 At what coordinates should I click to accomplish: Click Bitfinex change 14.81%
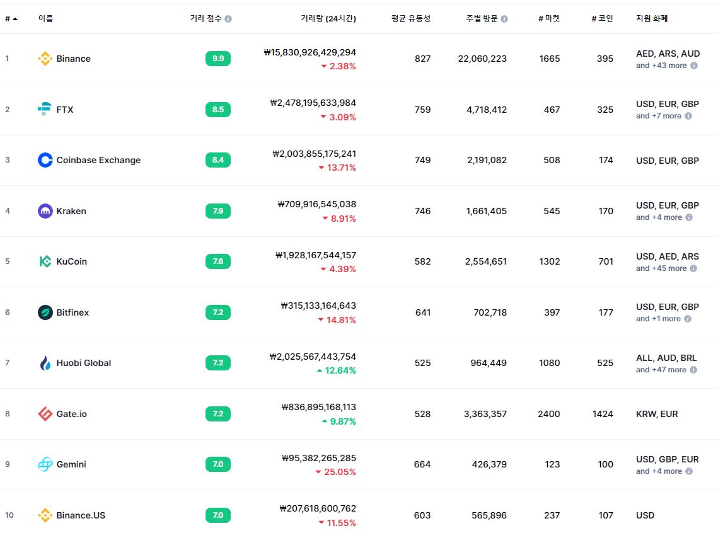point(337,320)
